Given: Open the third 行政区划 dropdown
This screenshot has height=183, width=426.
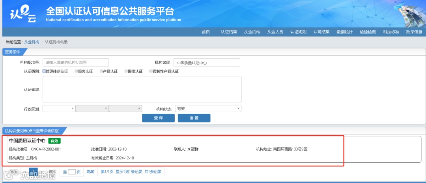Looking at the screenshot, I should point(125,109).
